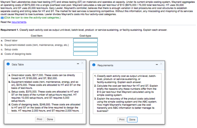Viewport: 197px width, 128px height.
Task: Open the activity-cost categories text link
Action: tap(32, 18)
